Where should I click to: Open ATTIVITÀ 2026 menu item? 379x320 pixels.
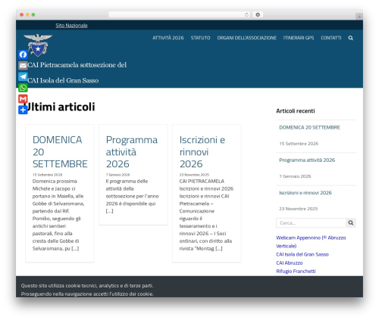click(168, 38)
